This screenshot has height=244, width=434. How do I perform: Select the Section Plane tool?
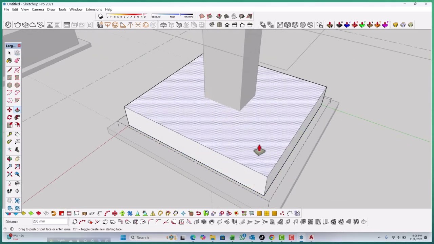(17, 191)
